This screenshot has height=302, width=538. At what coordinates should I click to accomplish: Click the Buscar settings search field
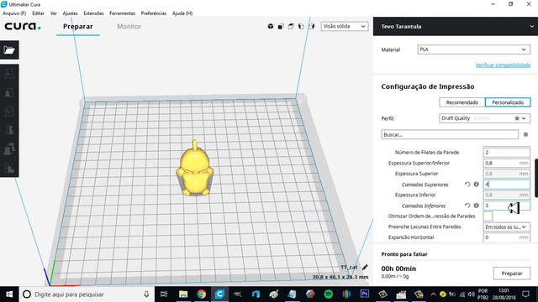[x=450, y=134]
